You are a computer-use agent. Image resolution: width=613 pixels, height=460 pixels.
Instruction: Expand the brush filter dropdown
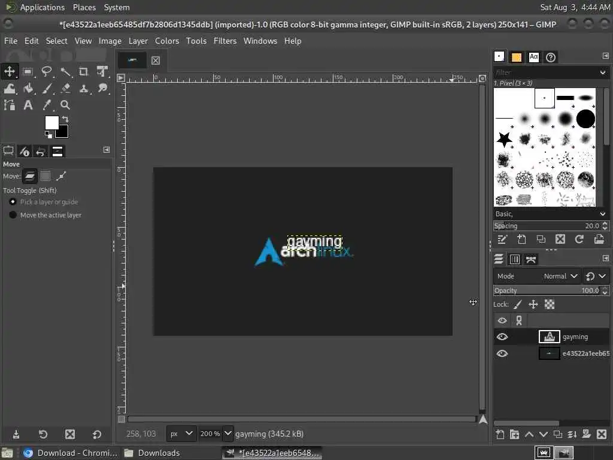click(x=602, y=72)
